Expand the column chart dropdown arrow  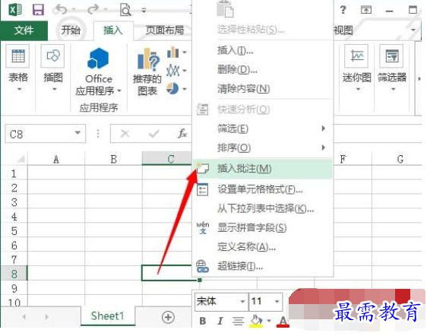[185, 52]
